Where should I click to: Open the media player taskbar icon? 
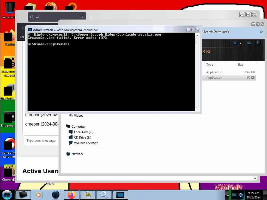pyautogui.click(x=39, y=195)
